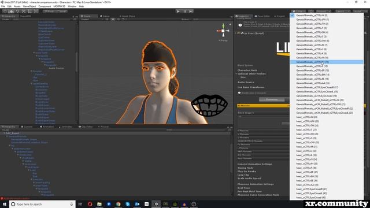Open the Assets menu
370x208 pixels.
(17, 6)
